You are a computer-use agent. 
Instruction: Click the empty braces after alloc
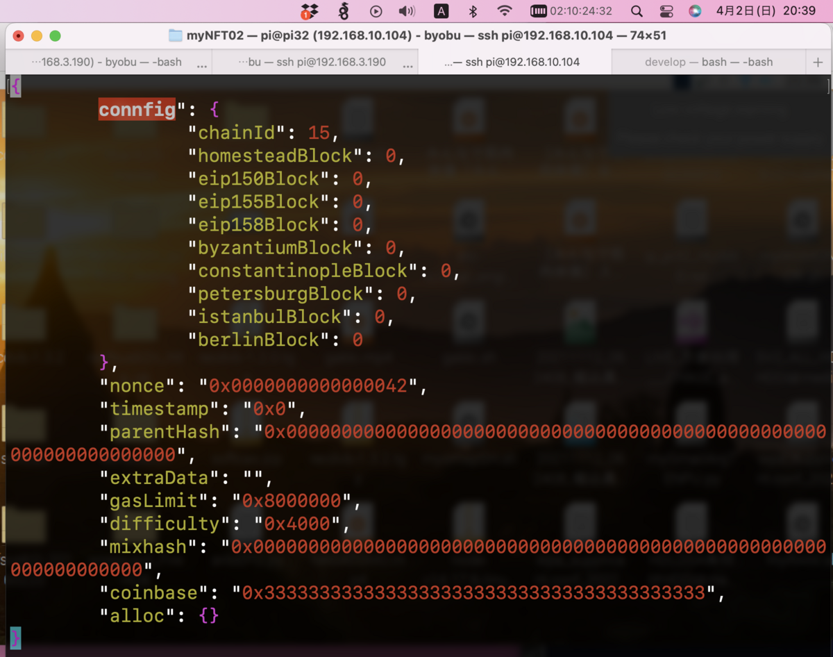pyautogui.click(x=209, y=615)
